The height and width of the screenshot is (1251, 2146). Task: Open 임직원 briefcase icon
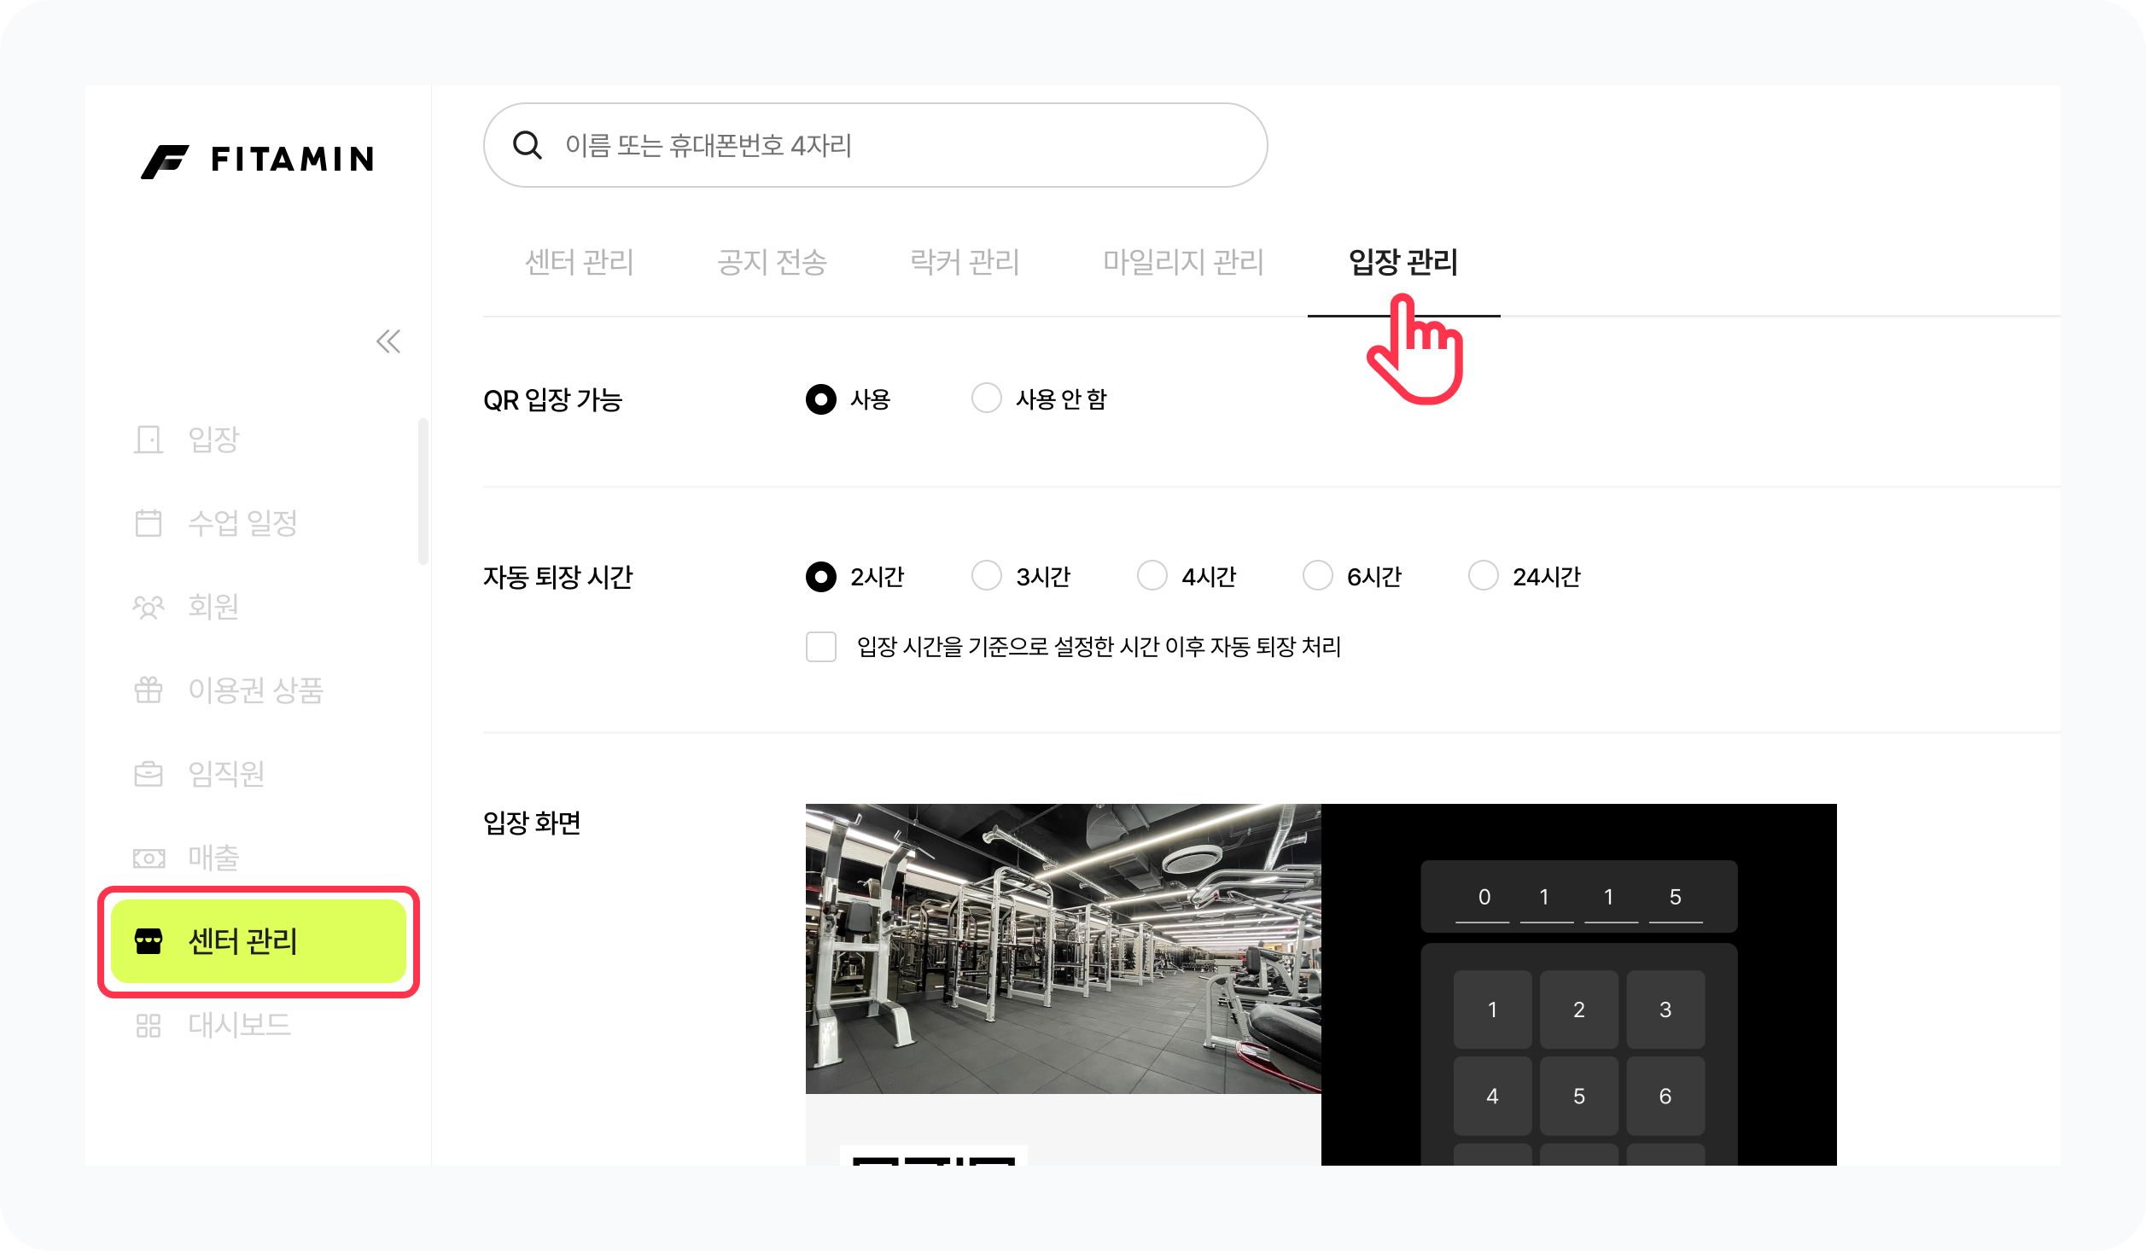[x=149, y=774]
